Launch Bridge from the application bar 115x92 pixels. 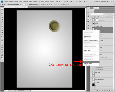(57, 2)
